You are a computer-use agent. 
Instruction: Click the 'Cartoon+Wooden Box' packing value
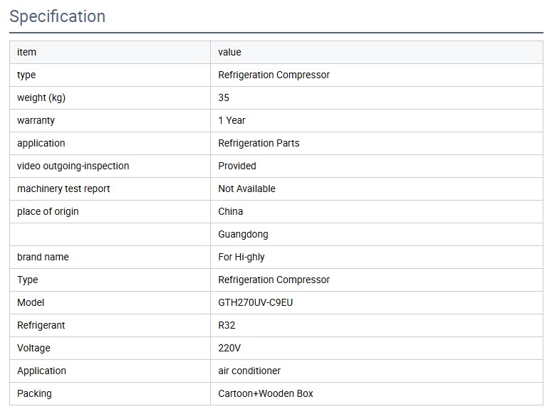click(266, 393)
